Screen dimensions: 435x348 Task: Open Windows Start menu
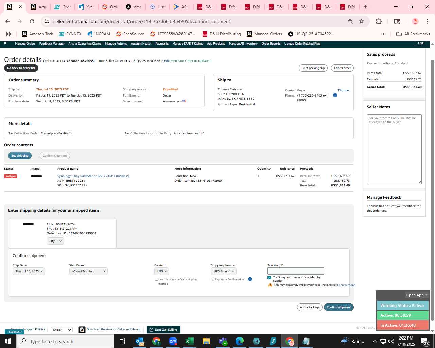[8, 341]
